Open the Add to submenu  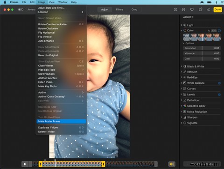(x=61, y=92)
